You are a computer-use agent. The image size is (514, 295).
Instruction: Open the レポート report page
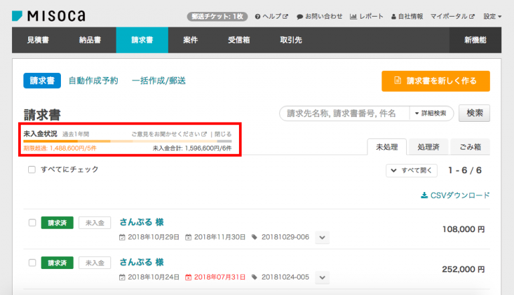(x=367, y=15)
